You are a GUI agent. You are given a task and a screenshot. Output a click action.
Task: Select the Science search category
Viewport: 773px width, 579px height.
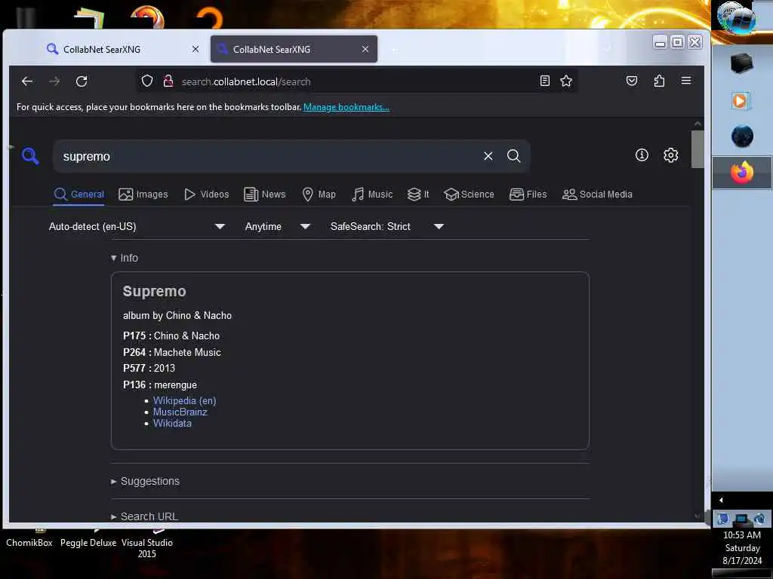pos(470,195)
